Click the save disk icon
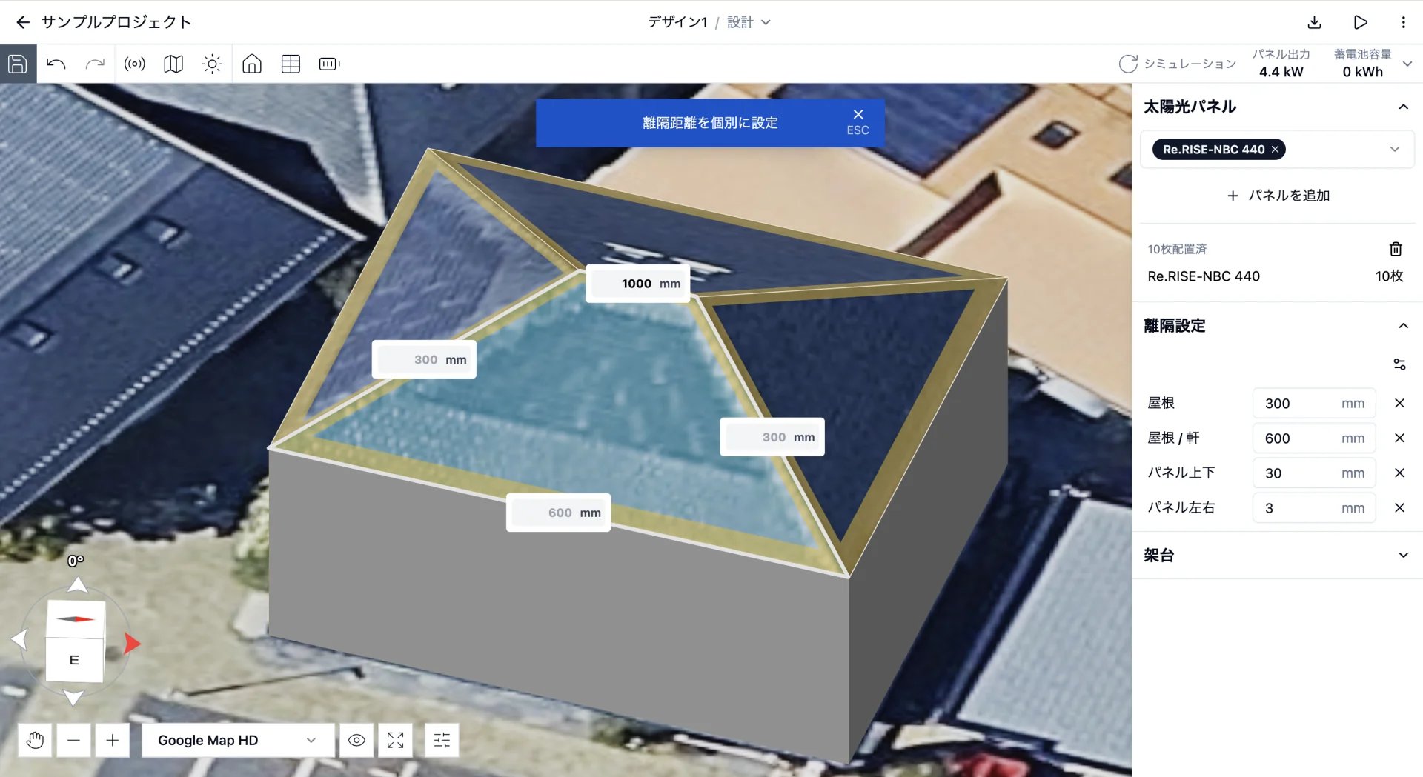 (x=18, y=64)
